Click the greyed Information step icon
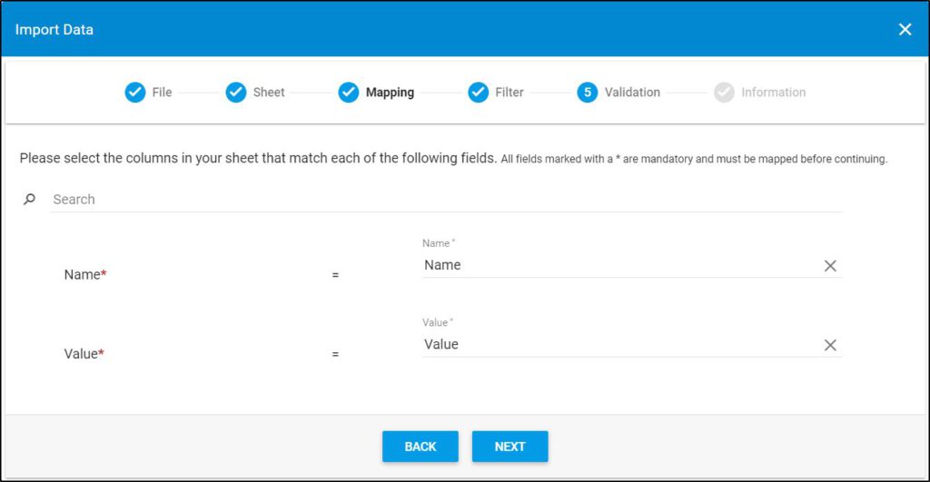This screenshot has width=930, height=482. coord(724,92)
